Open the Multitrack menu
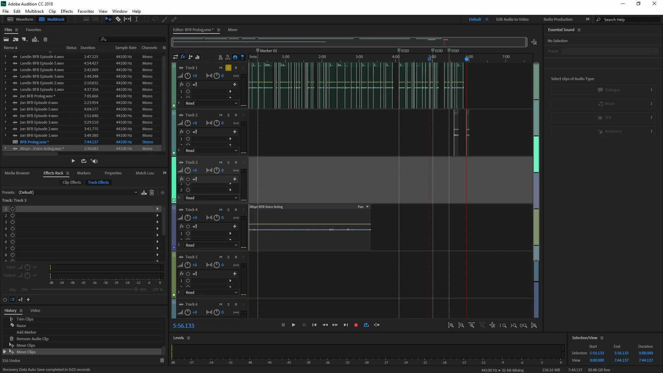 click(35, 11)
